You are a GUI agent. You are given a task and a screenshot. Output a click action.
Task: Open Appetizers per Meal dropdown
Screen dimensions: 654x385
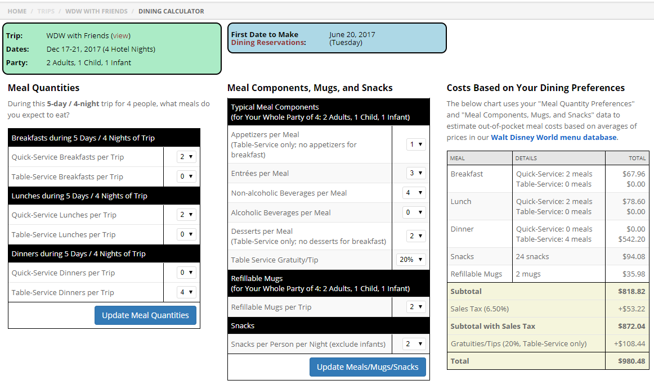[x=416, y=144]
